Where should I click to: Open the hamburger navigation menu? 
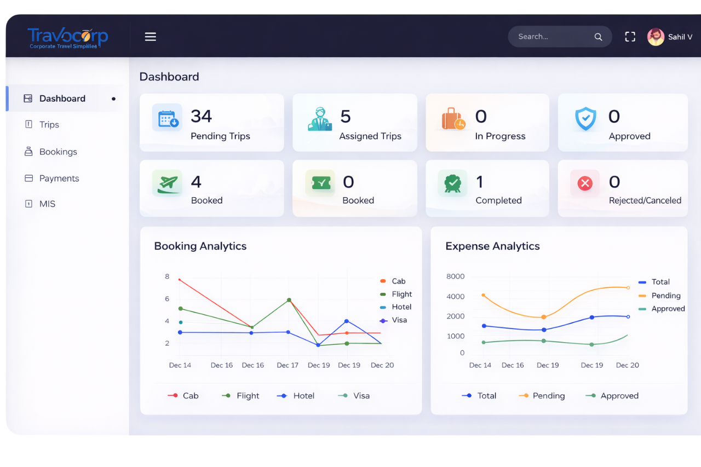coord(150,36)
